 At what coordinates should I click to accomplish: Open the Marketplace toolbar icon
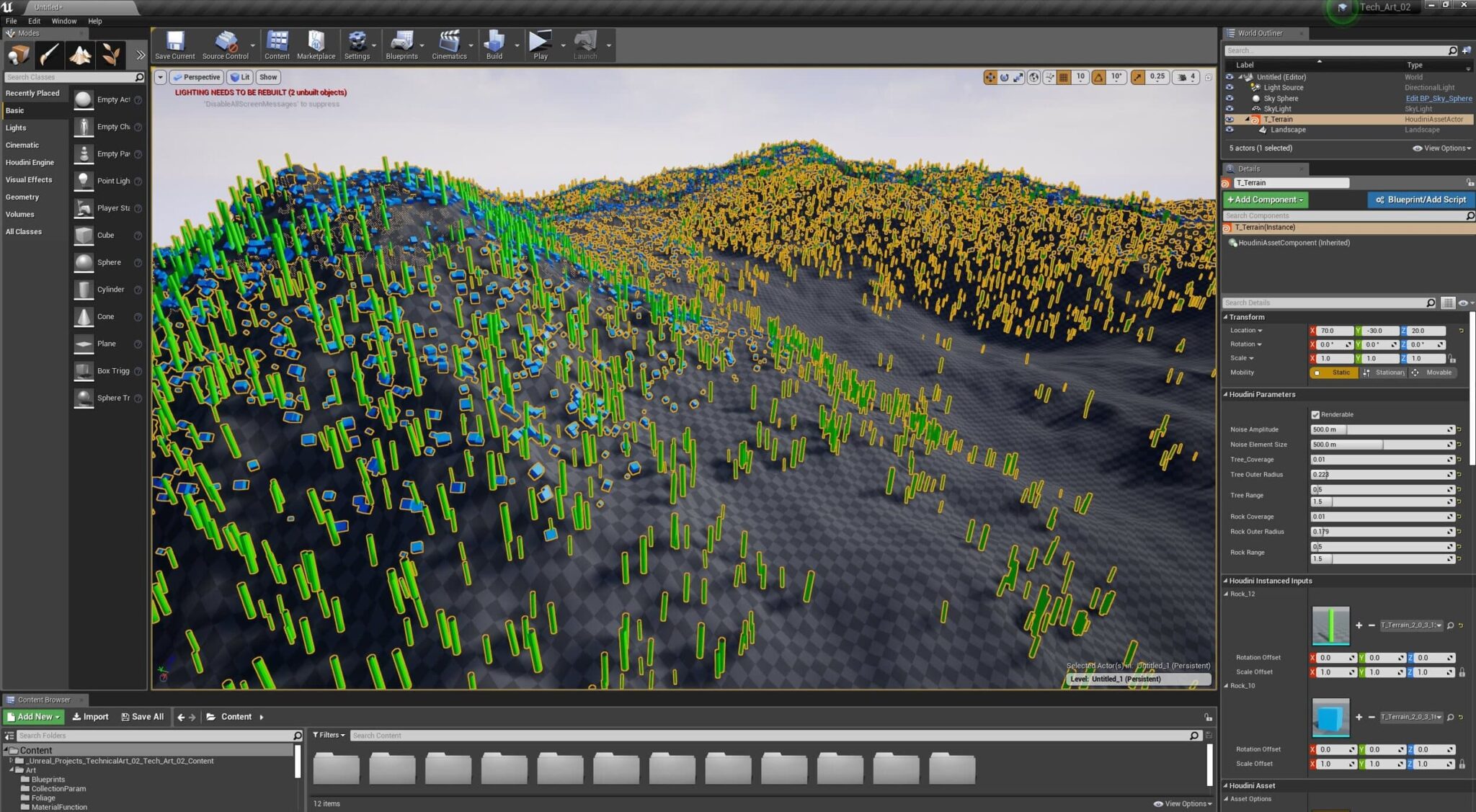pyautogui.click(x=316, y=41)
